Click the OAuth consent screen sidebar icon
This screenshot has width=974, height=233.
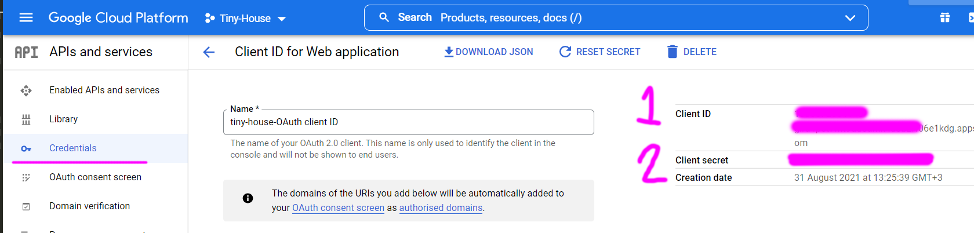[x=26, y=177]
